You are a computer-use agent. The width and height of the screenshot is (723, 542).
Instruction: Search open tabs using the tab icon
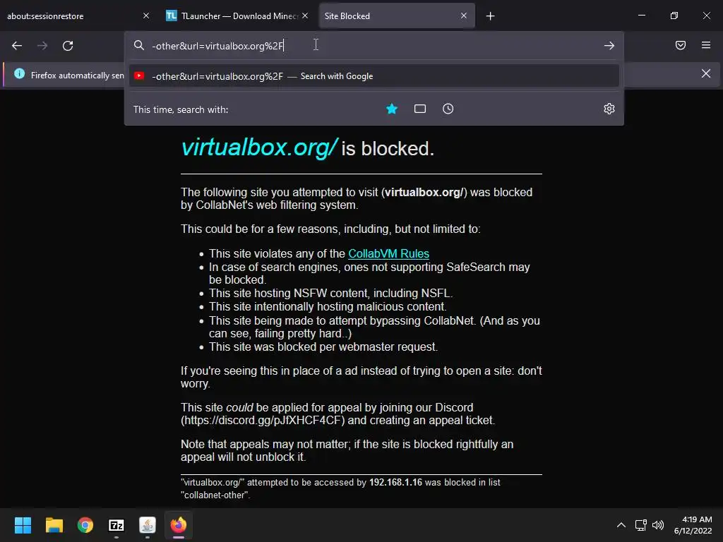420,109
